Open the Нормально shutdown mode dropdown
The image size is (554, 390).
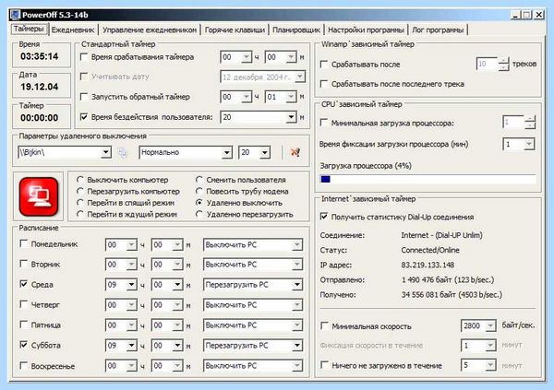pyautogui.click(x=227, y=152)
